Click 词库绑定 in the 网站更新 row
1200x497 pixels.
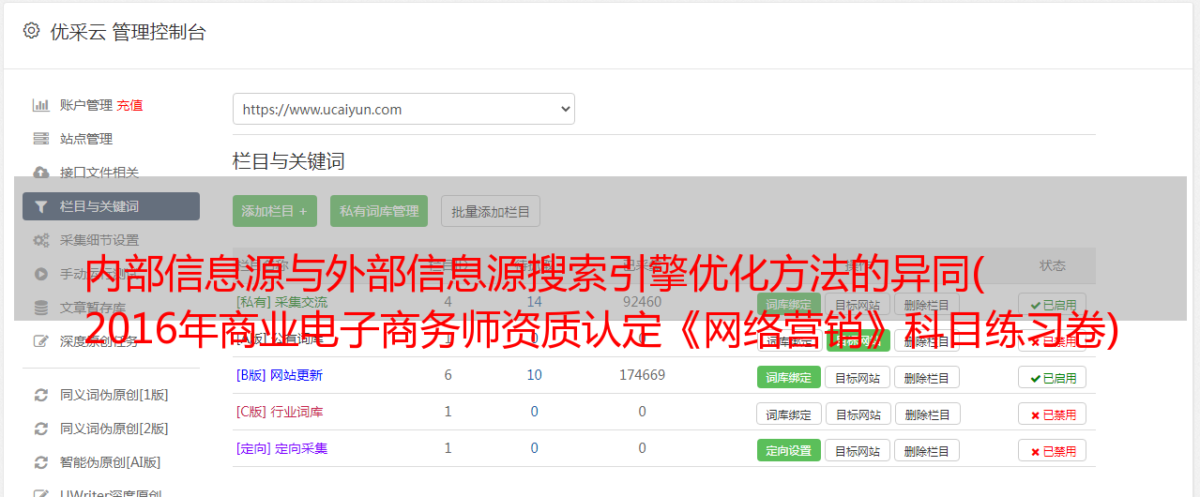(789, 377)
